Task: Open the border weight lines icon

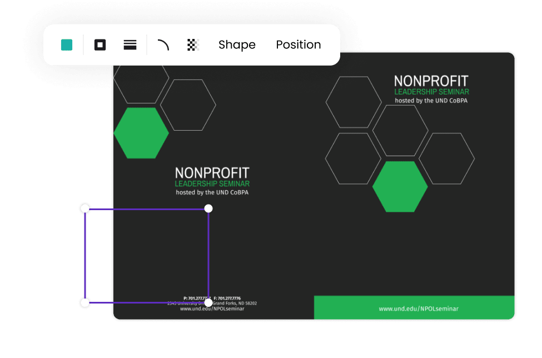Action: [130, 45]
